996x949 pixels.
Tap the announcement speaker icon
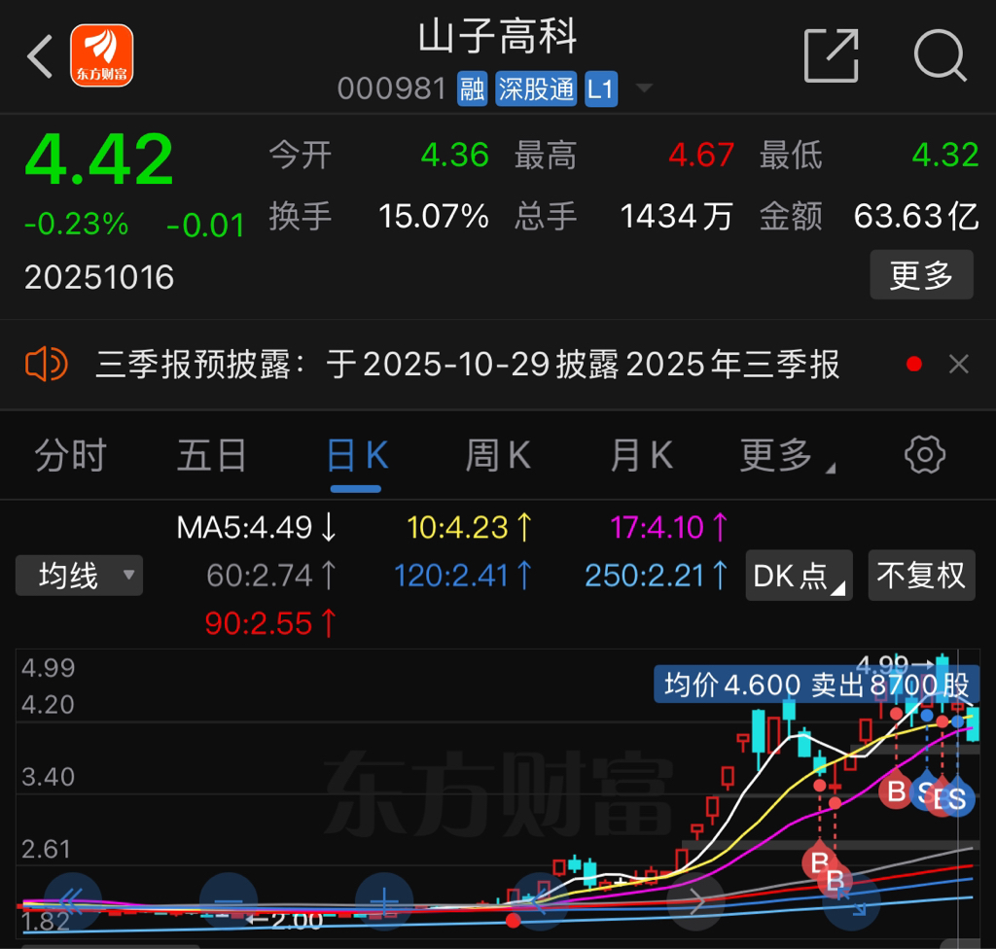tap(47, 364)
